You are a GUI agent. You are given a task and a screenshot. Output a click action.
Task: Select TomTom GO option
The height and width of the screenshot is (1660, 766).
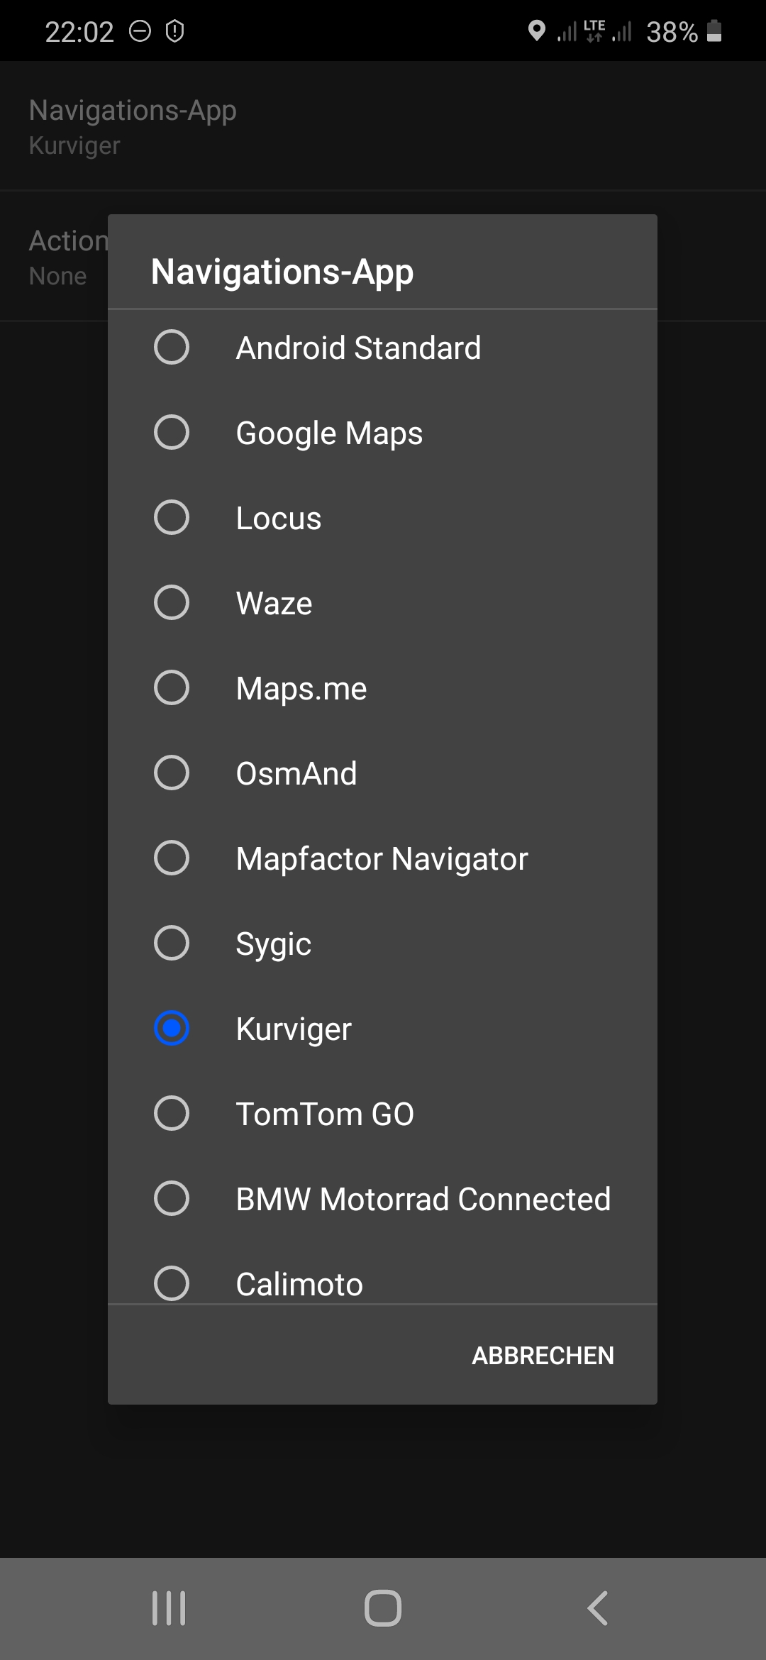coord(172,1114)
